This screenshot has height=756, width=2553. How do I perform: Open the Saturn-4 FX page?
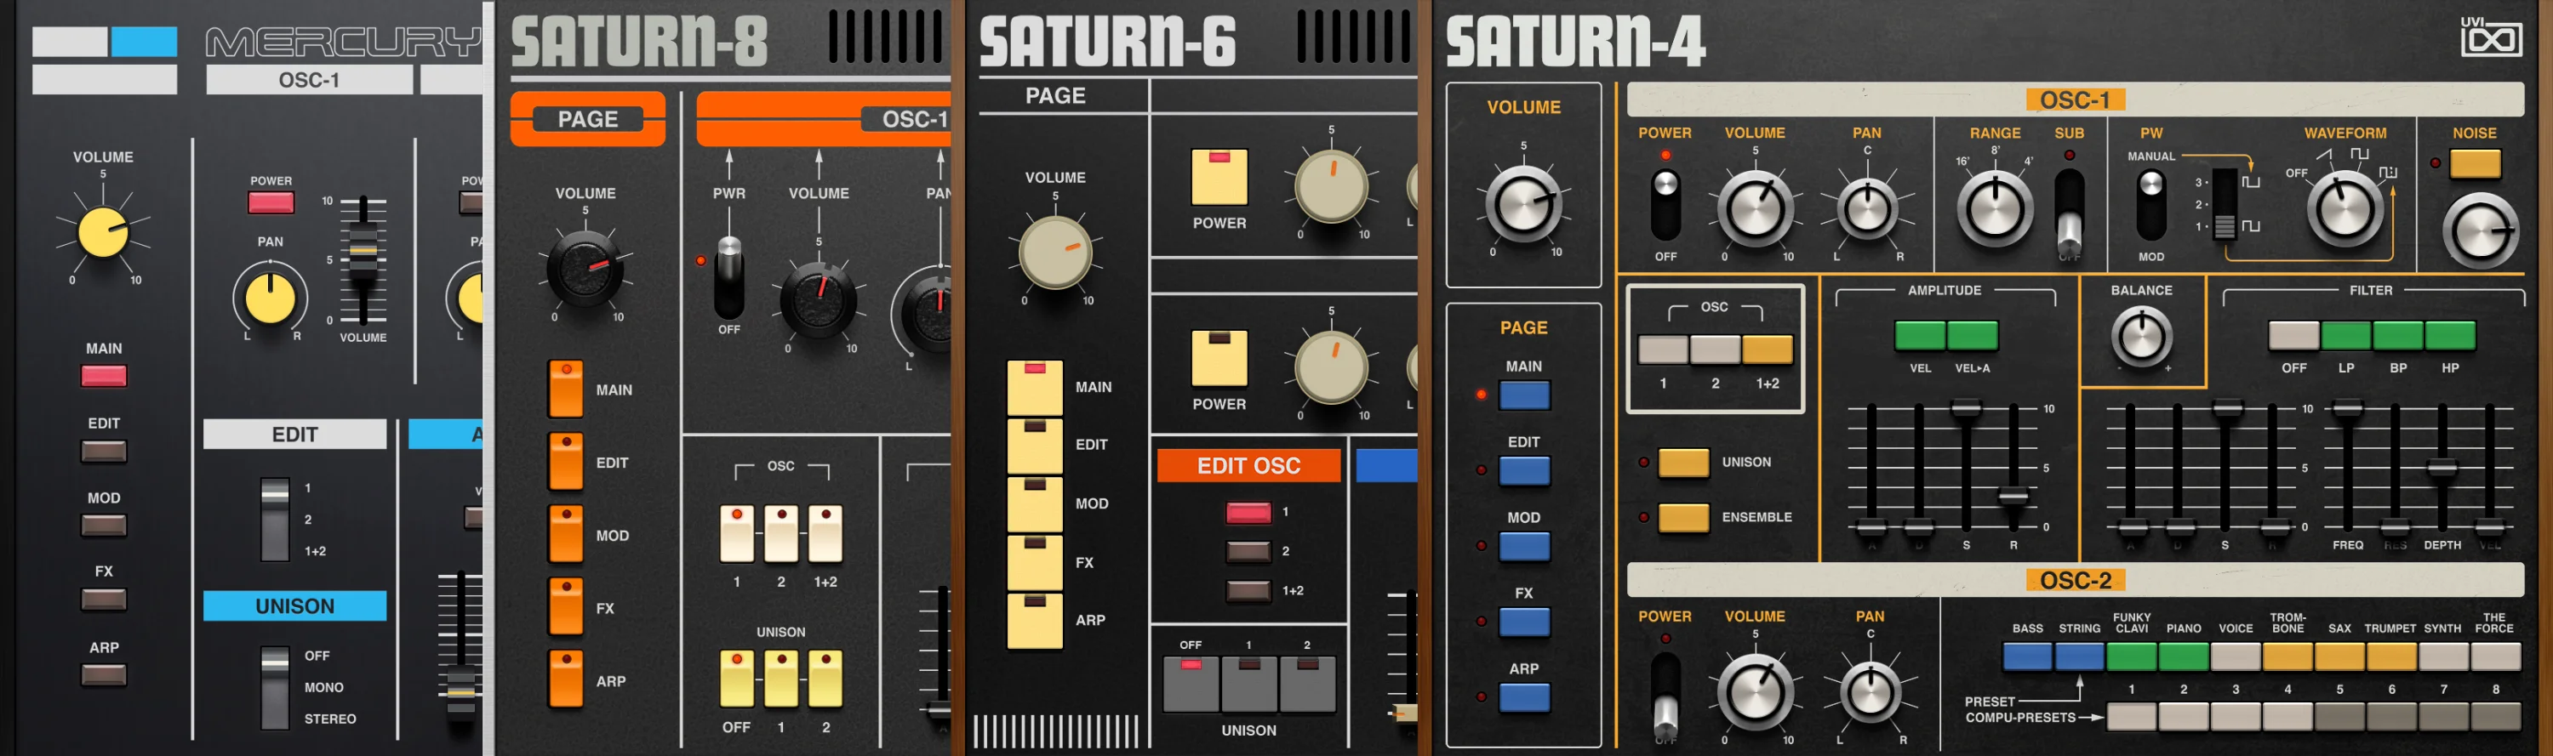(x=1524, y=622)
